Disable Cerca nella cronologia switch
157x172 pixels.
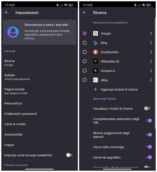149,147
